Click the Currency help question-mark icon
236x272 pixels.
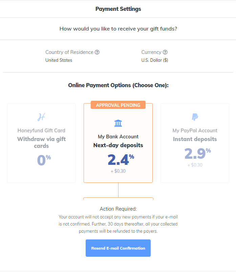point(165,52)
